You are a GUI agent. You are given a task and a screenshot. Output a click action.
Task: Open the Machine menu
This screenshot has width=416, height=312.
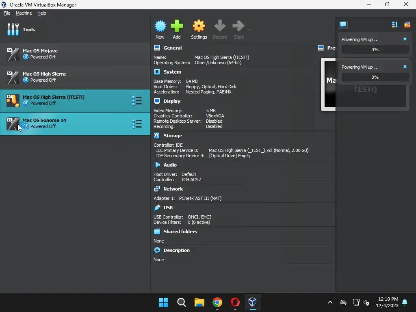click(24, 13)
